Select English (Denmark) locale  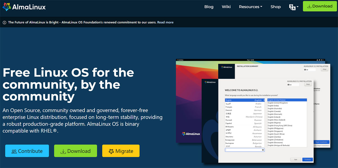point(287,114)
